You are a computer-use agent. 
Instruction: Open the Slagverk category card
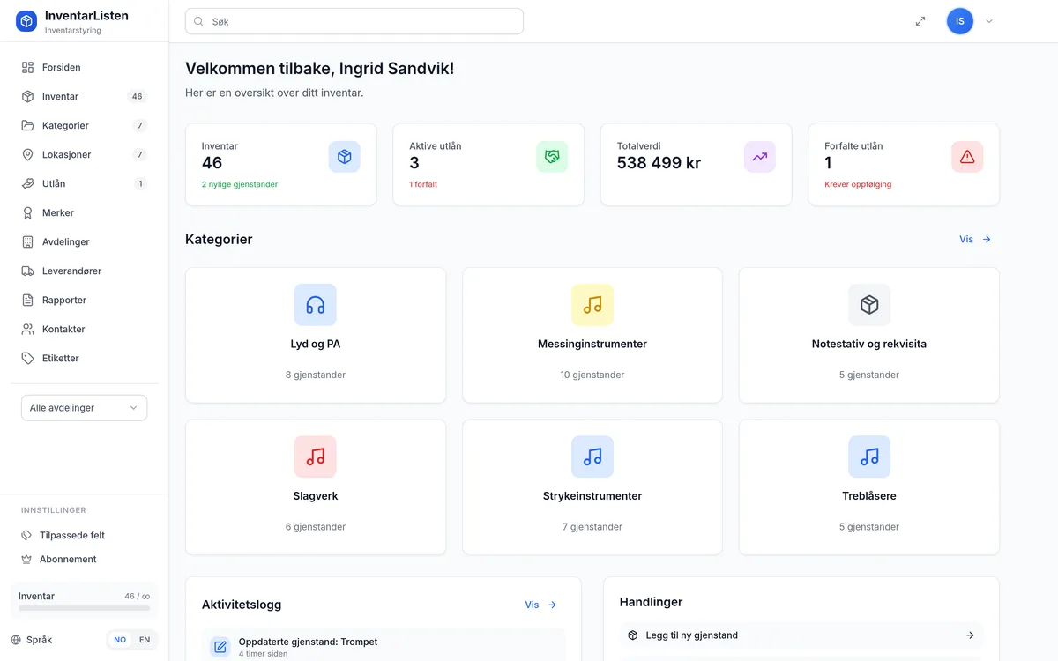(x=316, y=487)
